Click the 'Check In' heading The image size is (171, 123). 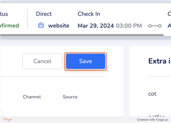(89, 14)
